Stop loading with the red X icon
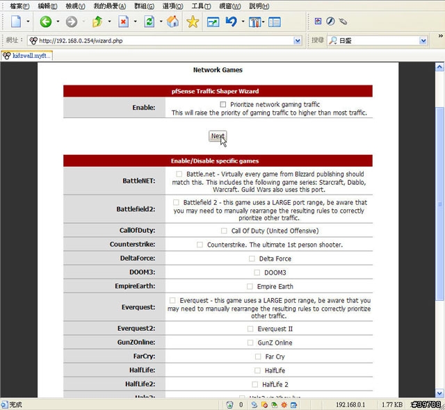 pyautogui.click(x=123, y=22)
